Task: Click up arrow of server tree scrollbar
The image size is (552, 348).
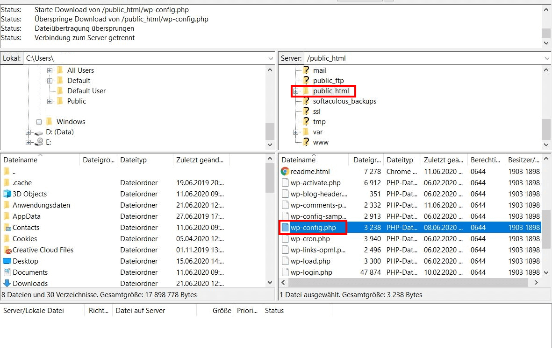Action: tap(546, 70)
